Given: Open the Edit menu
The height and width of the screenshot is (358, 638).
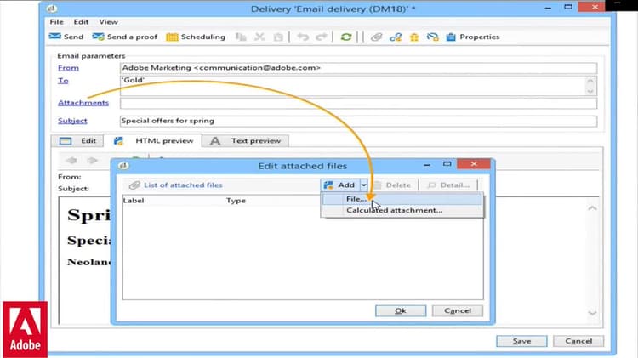Looking at the screenshot, I should [x=81, y=21].
